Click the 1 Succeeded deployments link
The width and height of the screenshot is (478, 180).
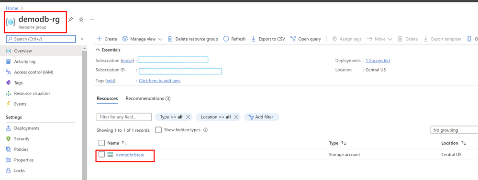point(378,61)
